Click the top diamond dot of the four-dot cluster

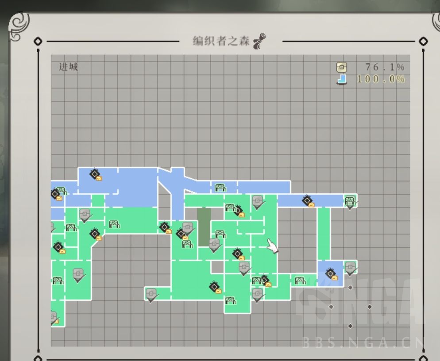[x=350, y=288]
